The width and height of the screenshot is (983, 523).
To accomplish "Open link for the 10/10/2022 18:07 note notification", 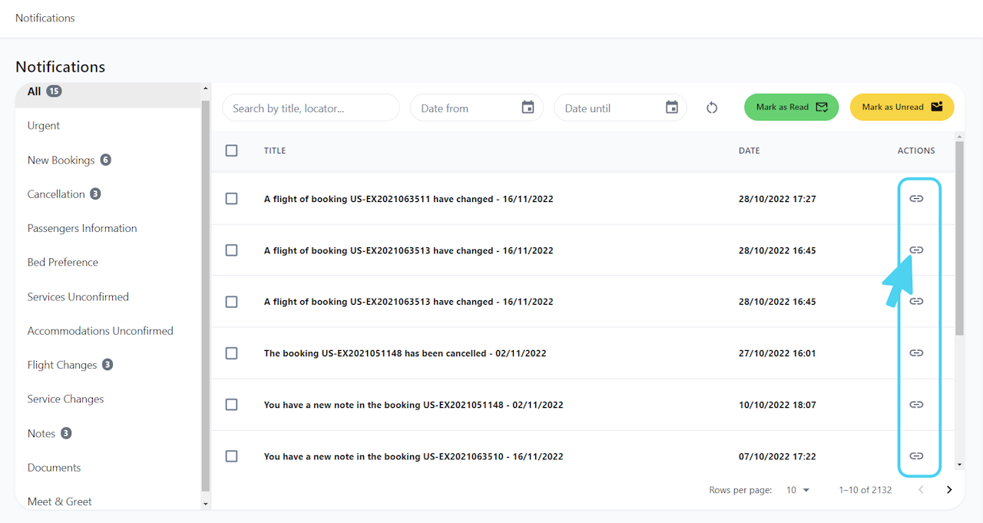I will click(x=916, y=405).
